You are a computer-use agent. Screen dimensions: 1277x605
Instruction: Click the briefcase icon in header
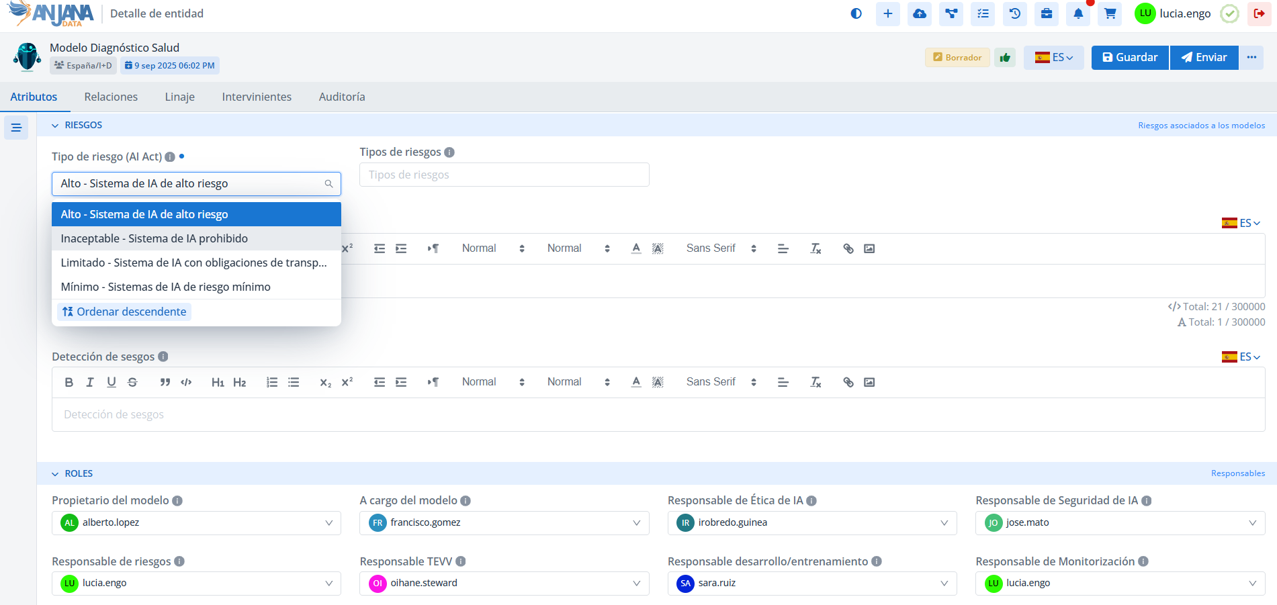1047,13
